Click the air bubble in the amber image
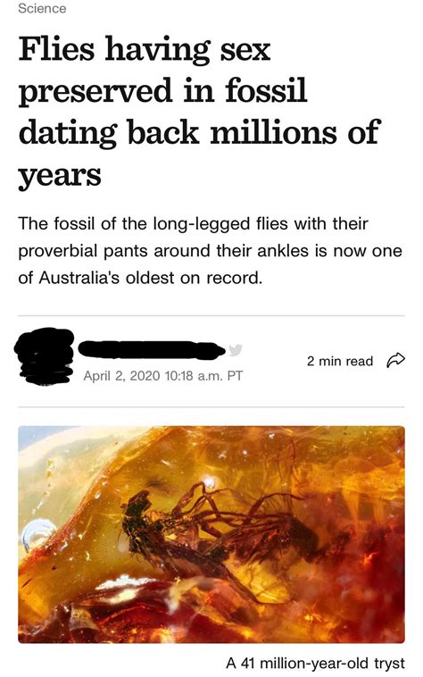 [x=38, y=533]
